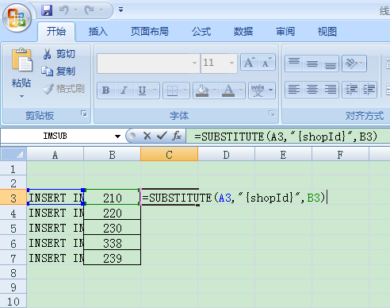390x308 pixels.
Task: Cancel formula entry with X
Action: pos(147,136)
